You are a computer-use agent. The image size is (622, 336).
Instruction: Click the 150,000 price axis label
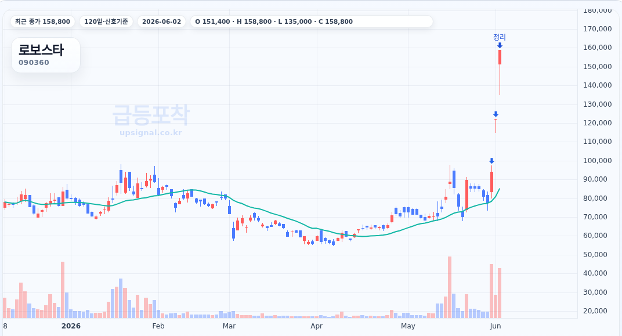click(x=598, y=66)
